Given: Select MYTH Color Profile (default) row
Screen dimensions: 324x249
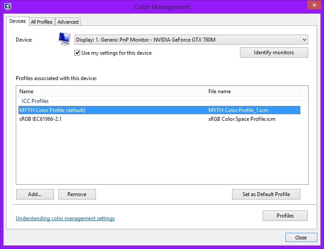Looking at the screenshot, I should tap(159, 110).
